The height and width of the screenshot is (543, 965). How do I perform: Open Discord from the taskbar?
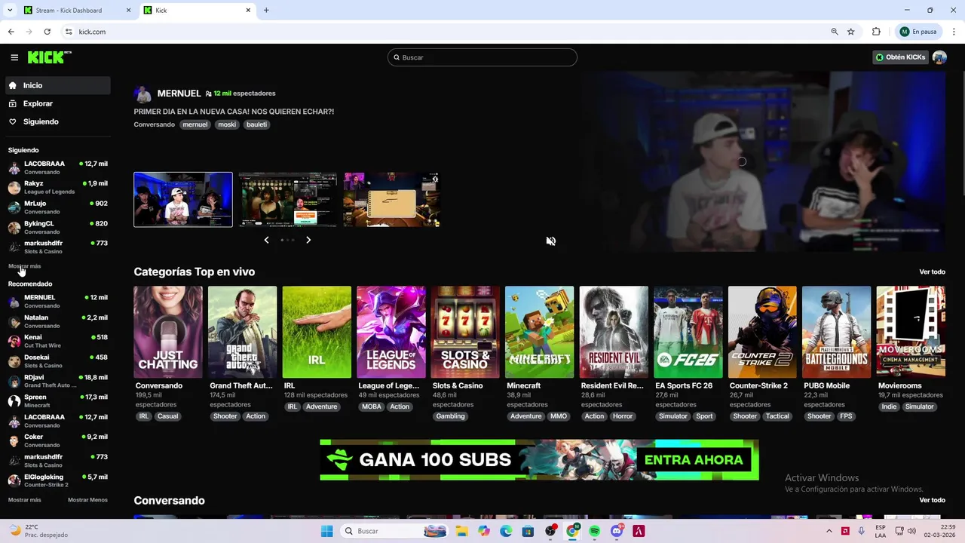point(617,531)
